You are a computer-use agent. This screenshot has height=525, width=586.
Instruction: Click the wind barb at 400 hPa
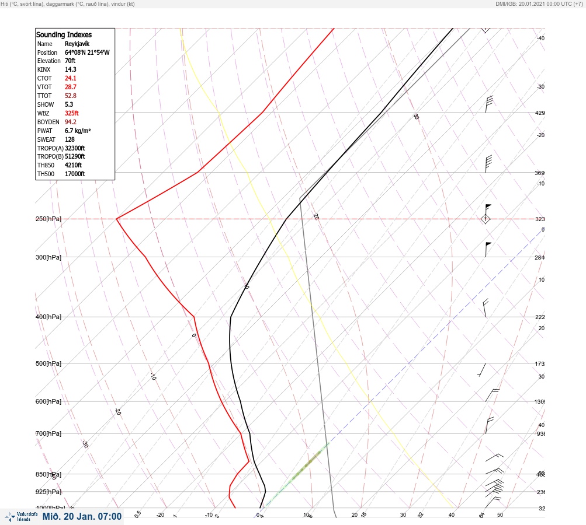485,308
